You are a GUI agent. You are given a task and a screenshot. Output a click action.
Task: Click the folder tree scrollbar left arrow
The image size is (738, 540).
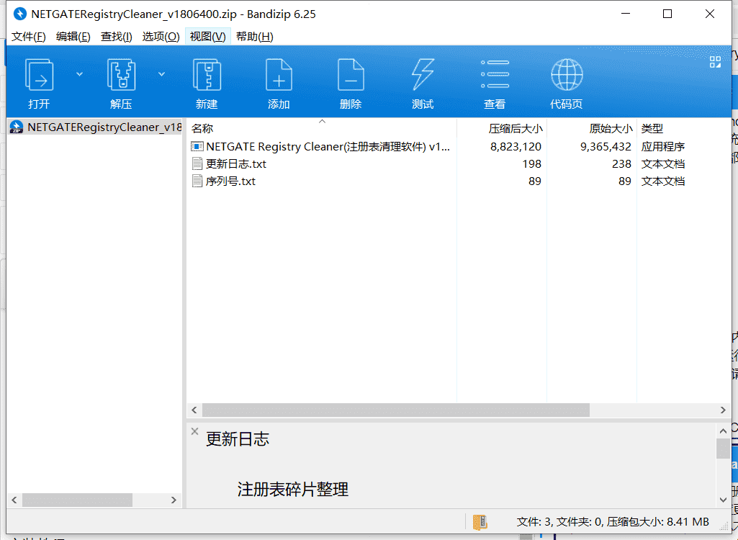(14, 500)
